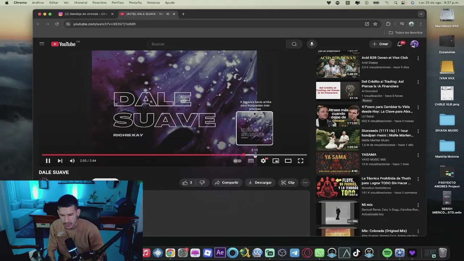Reload the page
The height and width of the screenshot is (261, 464).
pos(57,24)
